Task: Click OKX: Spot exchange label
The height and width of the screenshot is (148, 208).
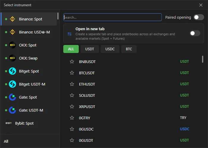Action: click(28, 45)
